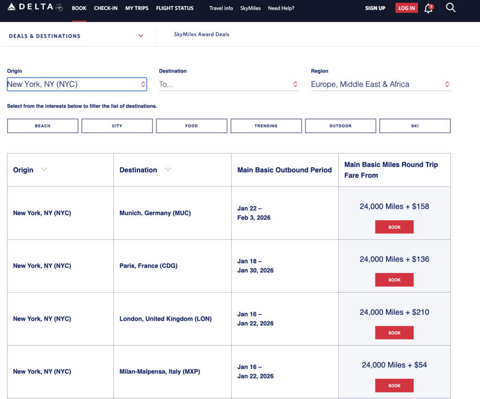Enable the OUTDOOR destination filter
Image resolution: width=480 pixels, height=399 pixels.
pos(340,126)
